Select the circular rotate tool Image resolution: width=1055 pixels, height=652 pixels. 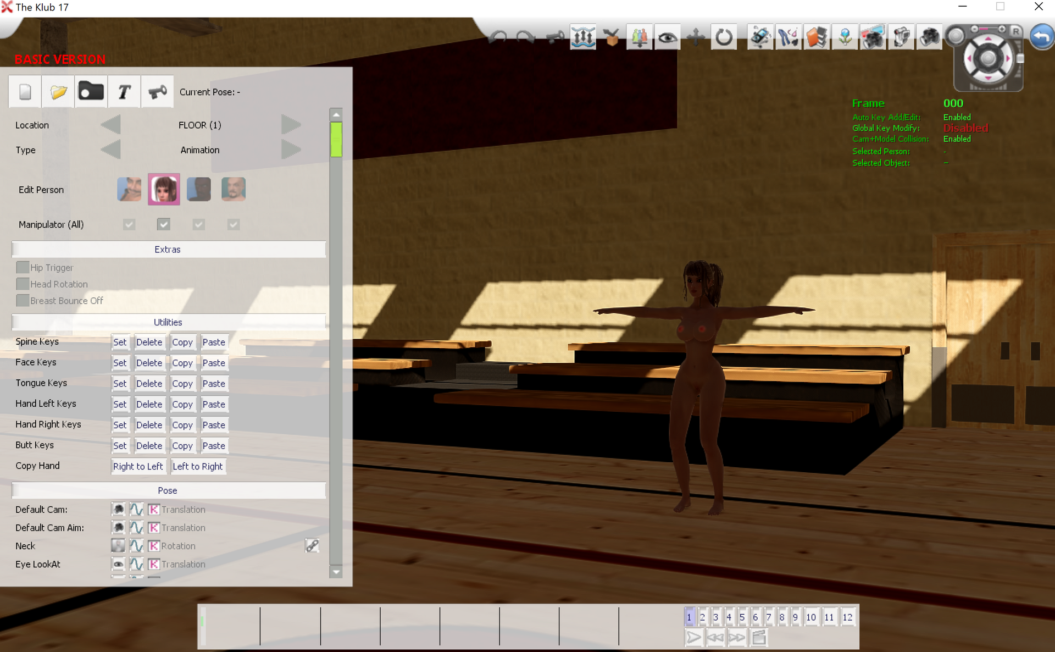coord(724,37)
